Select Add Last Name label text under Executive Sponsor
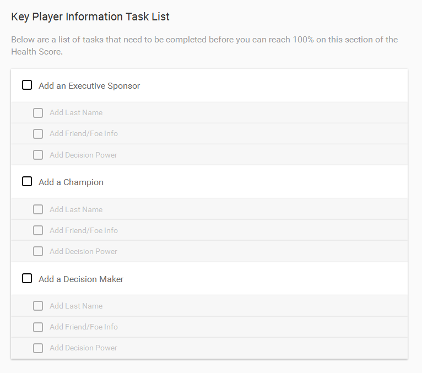This screenshot has height=373, width=422. point(76,112)
